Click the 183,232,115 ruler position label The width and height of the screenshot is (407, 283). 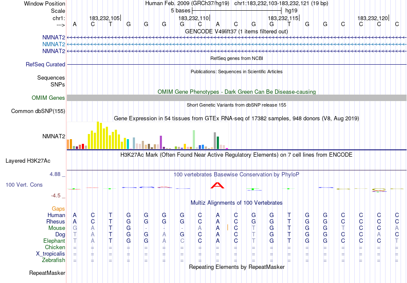283,18
